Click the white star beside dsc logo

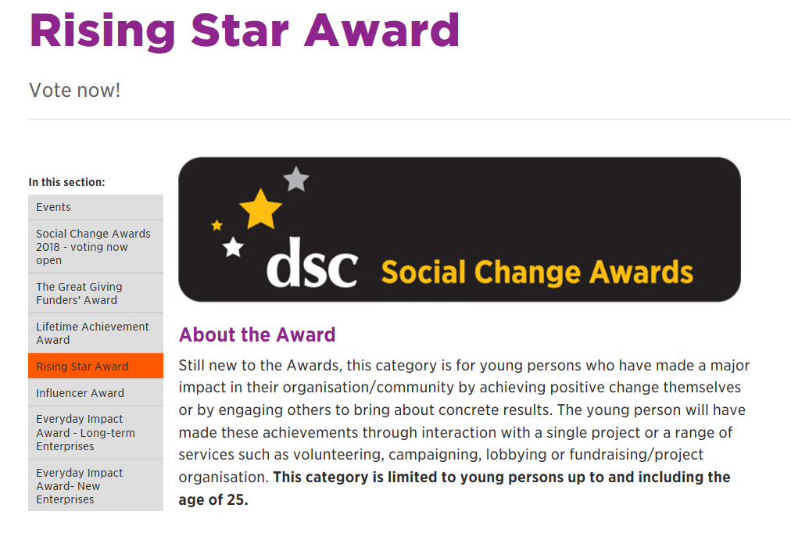tap(233, 248)
